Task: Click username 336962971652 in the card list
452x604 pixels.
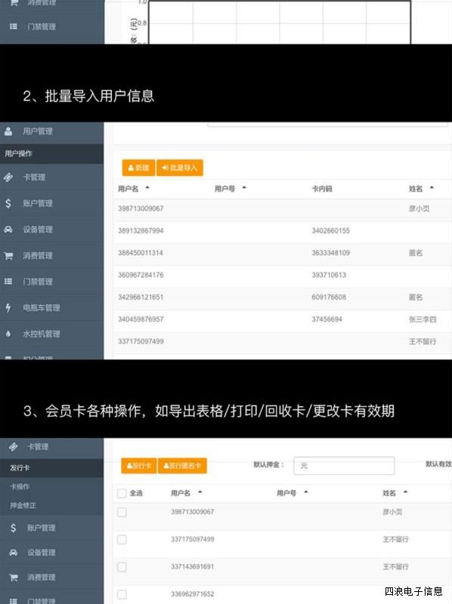Action: click(x=193, y=594)
